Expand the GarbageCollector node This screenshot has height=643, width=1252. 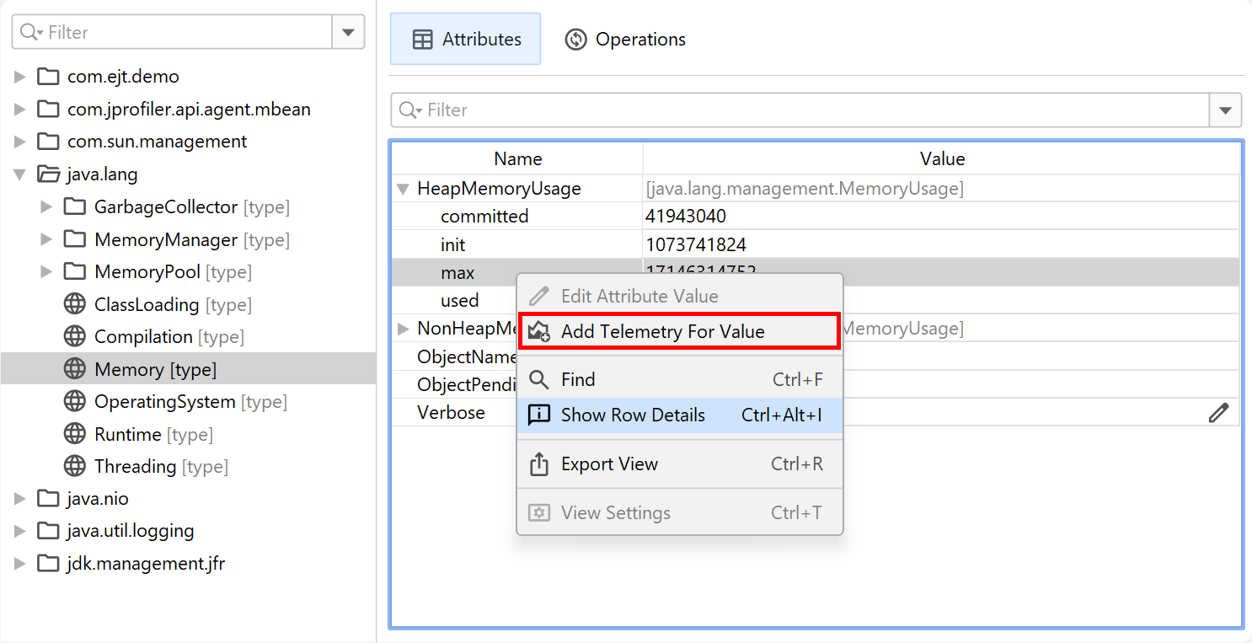click(x=47, y=207)
